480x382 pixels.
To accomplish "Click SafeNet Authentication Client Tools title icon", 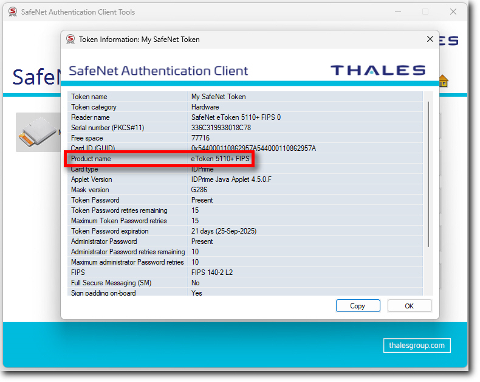I will pyautogui.click(x=13, y=12).
